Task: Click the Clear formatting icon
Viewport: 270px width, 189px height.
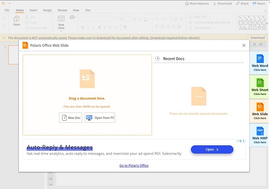Action: tap(125, 27)
